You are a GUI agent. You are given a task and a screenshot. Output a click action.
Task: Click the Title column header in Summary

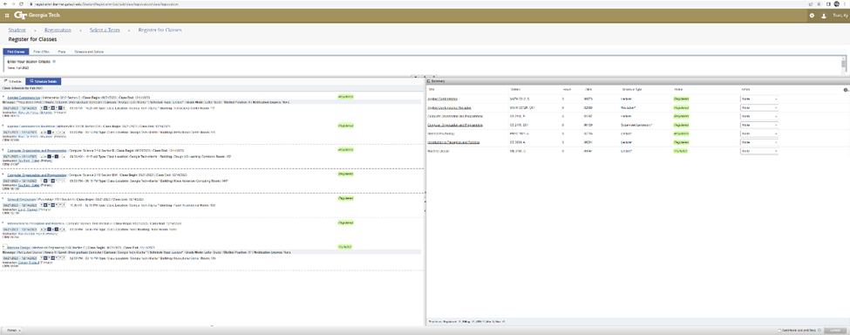tap(432, 90)
